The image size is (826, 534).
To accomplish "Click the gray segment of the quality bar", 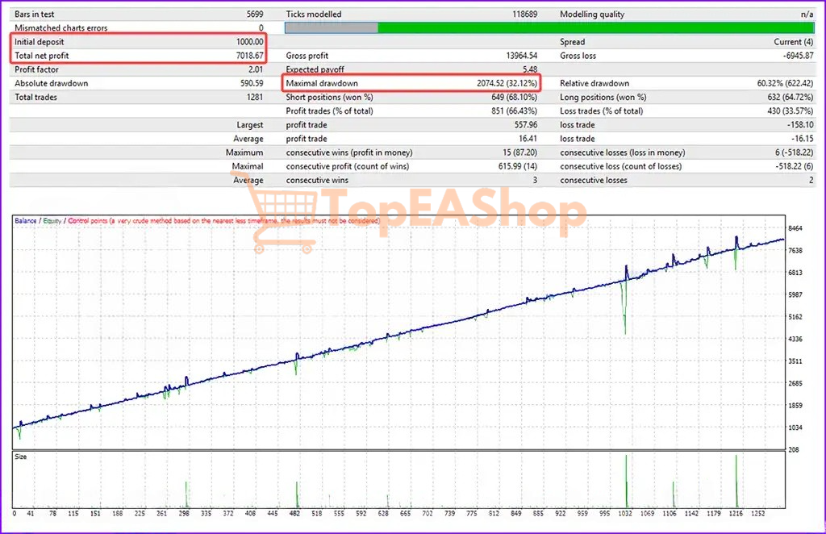I will click(331, 28).
